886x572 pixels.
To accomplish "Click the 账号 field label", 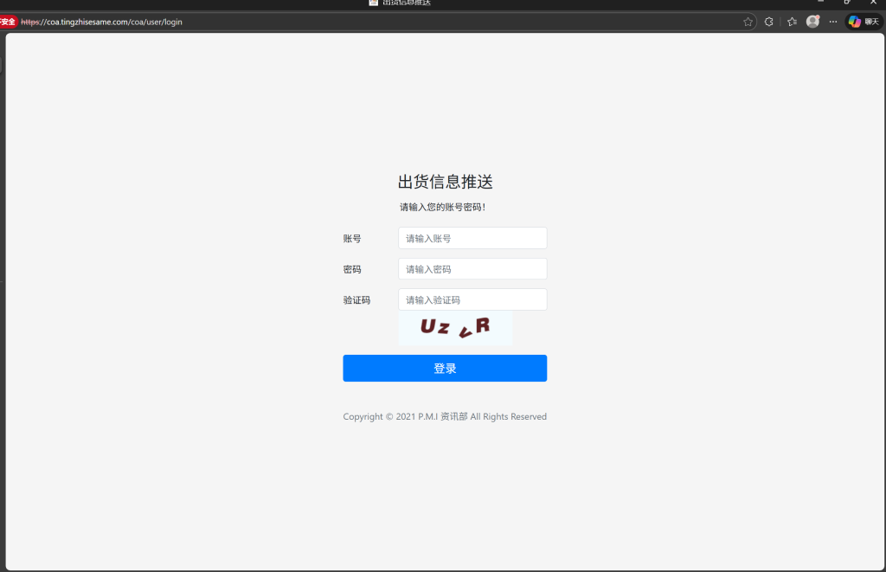I will pos(352,238).
